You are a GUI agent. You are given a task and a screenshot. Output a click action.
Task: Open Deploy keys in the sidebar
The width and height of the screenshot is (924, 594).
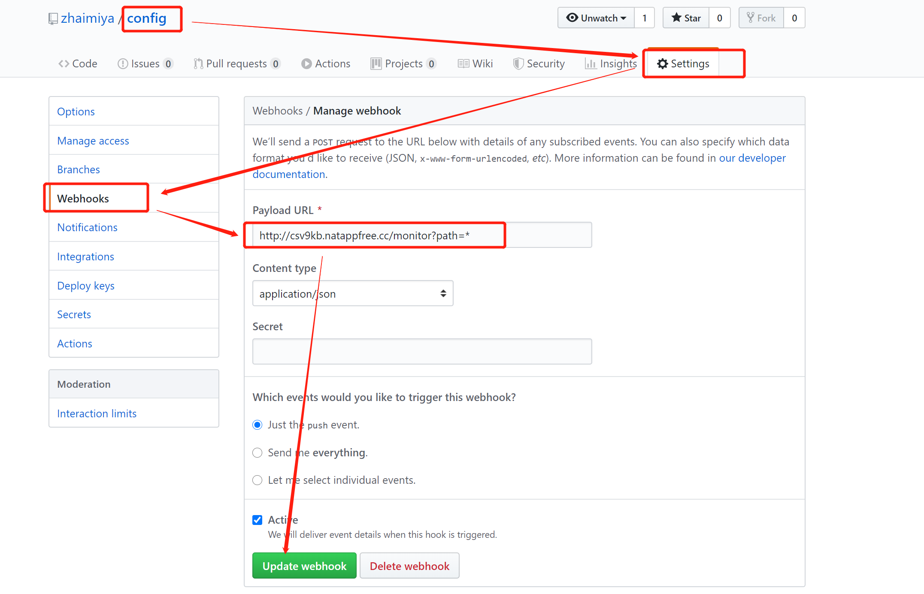point(86,286)
